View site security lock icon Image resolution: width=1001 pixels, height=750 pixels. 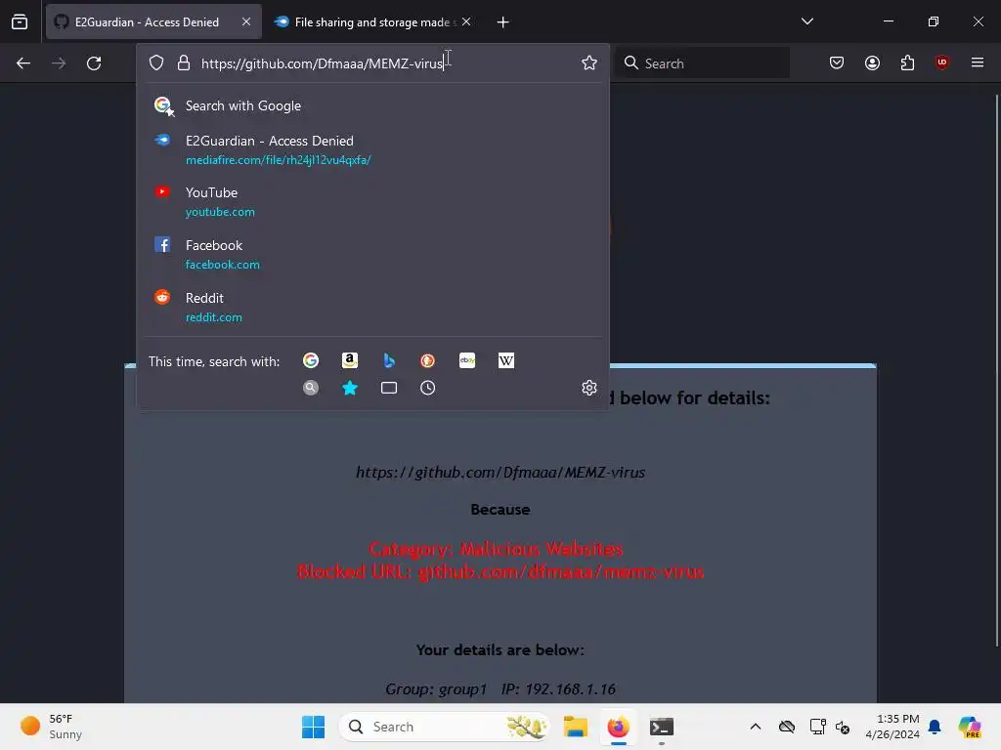point(184,62)
